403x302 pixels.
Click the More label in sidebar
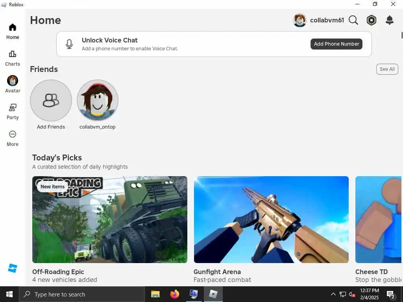coord(12,144)
